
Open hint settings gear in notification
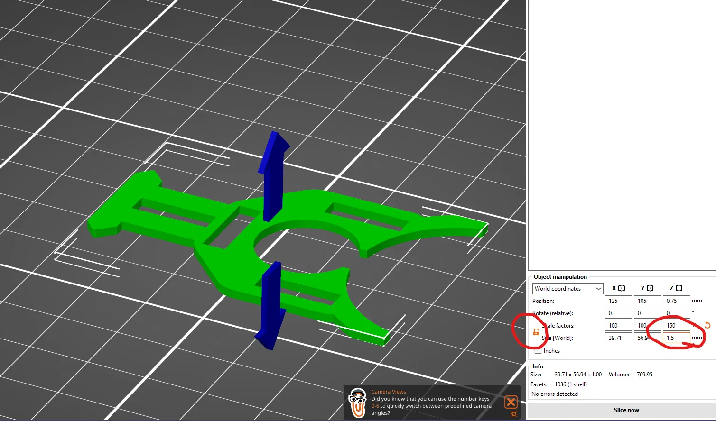click(x=513, y=414)
